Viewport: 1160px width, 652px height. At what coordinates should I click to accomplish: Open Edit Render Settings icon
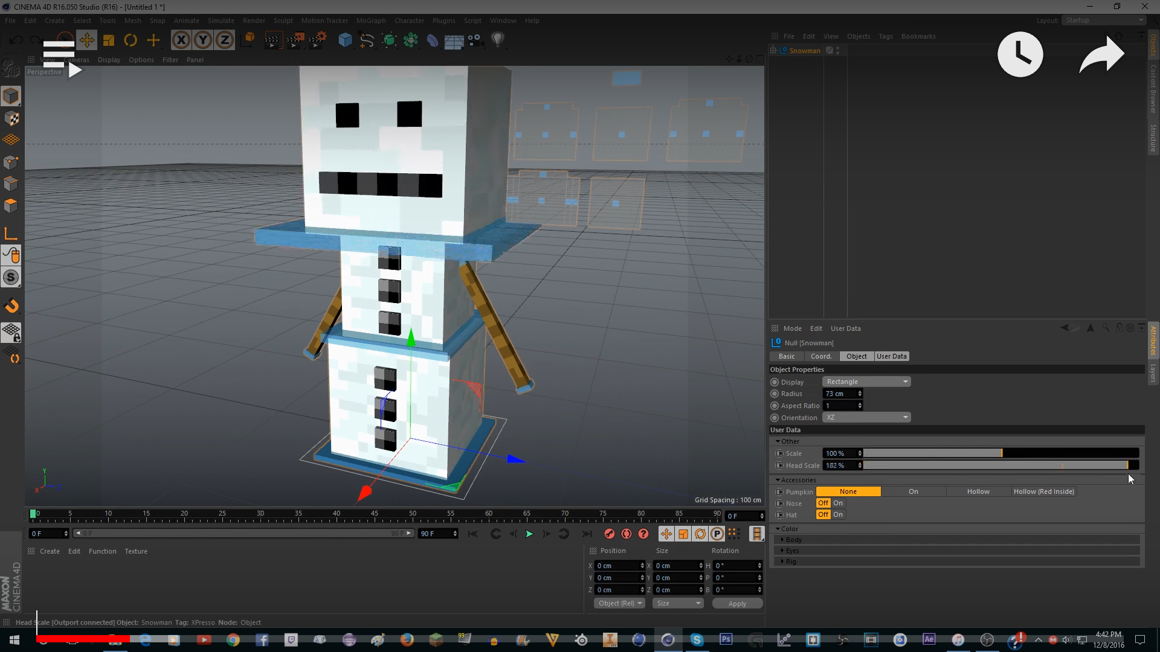point(318,40)
